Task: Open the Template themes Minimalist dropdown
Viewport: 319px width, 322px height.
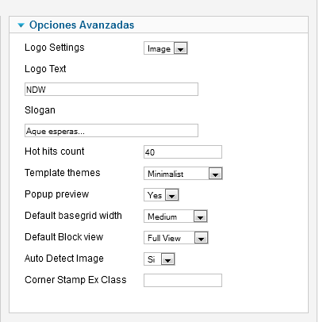Action: click(x=183, y=174)
